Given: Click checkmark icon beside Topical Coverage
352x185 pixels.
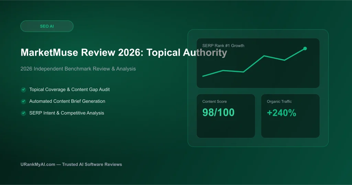Looking at the screenshot, I should (x=24, y=90).
